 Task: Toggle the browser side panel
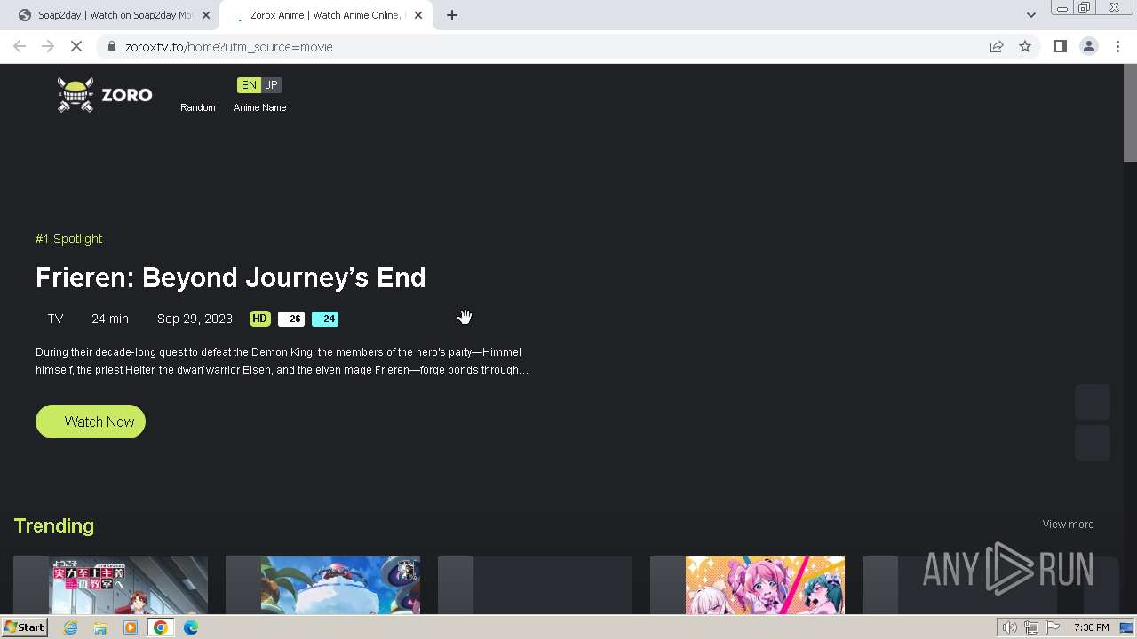coord(1060,47)
